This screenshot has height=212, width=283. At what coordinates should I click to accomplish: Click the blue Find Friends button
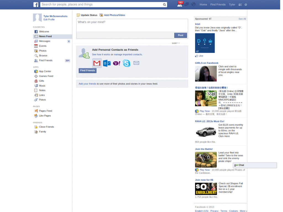88,70
